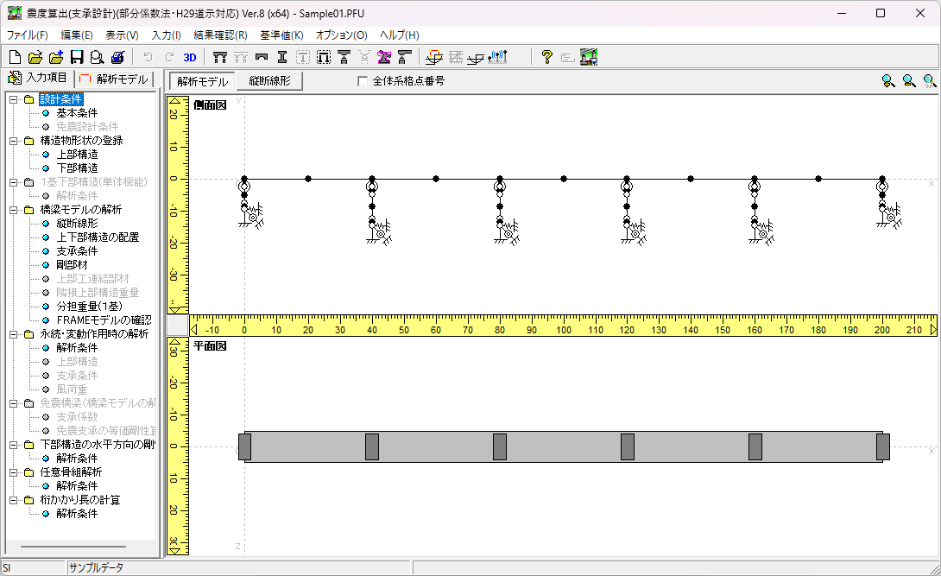Zoom in with the plus magnifier icon
Viewport: 941px width, 576px height.
(889, 81)
